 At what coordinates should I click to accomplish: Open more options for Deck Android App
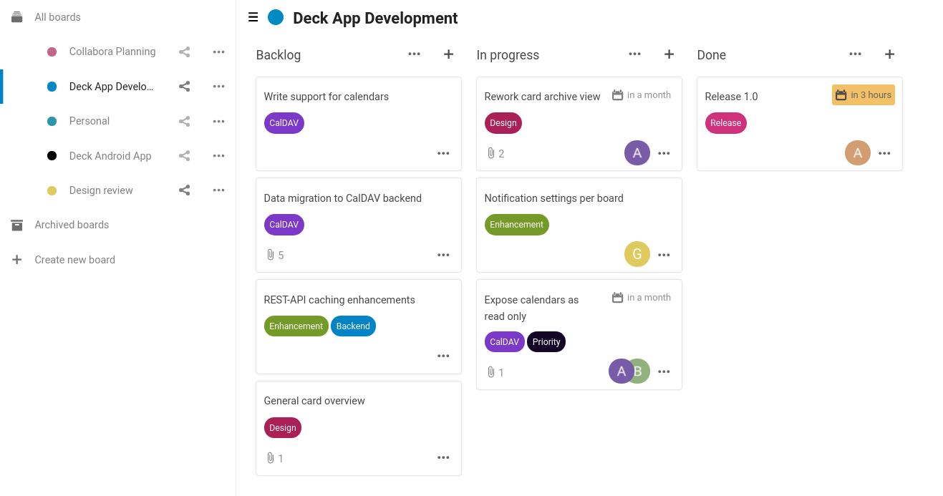point(218,156)
